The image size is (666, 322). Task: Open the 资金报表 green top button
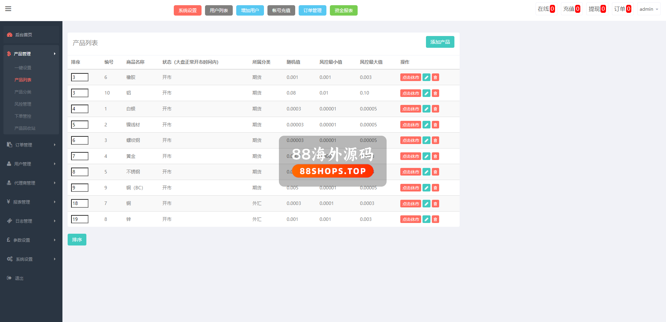click(x=343, y=10)
